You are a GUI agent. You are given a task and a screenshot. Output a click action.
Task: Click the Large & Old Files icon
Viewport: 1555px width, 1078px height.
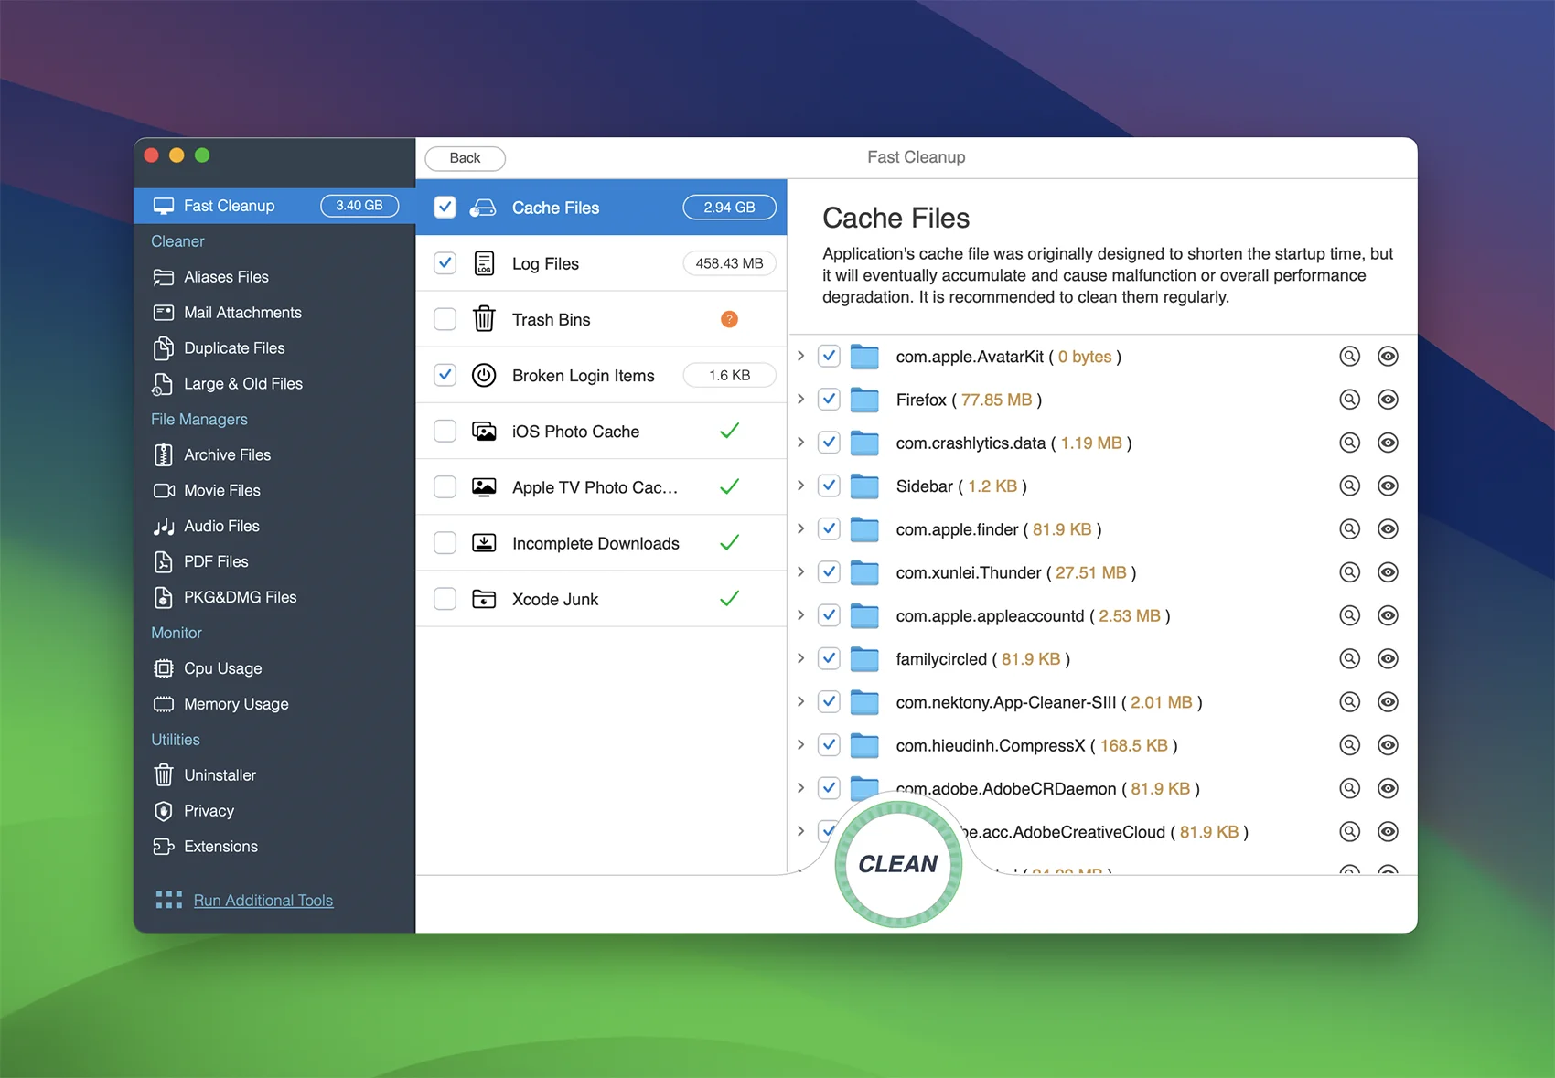[163, 384]
